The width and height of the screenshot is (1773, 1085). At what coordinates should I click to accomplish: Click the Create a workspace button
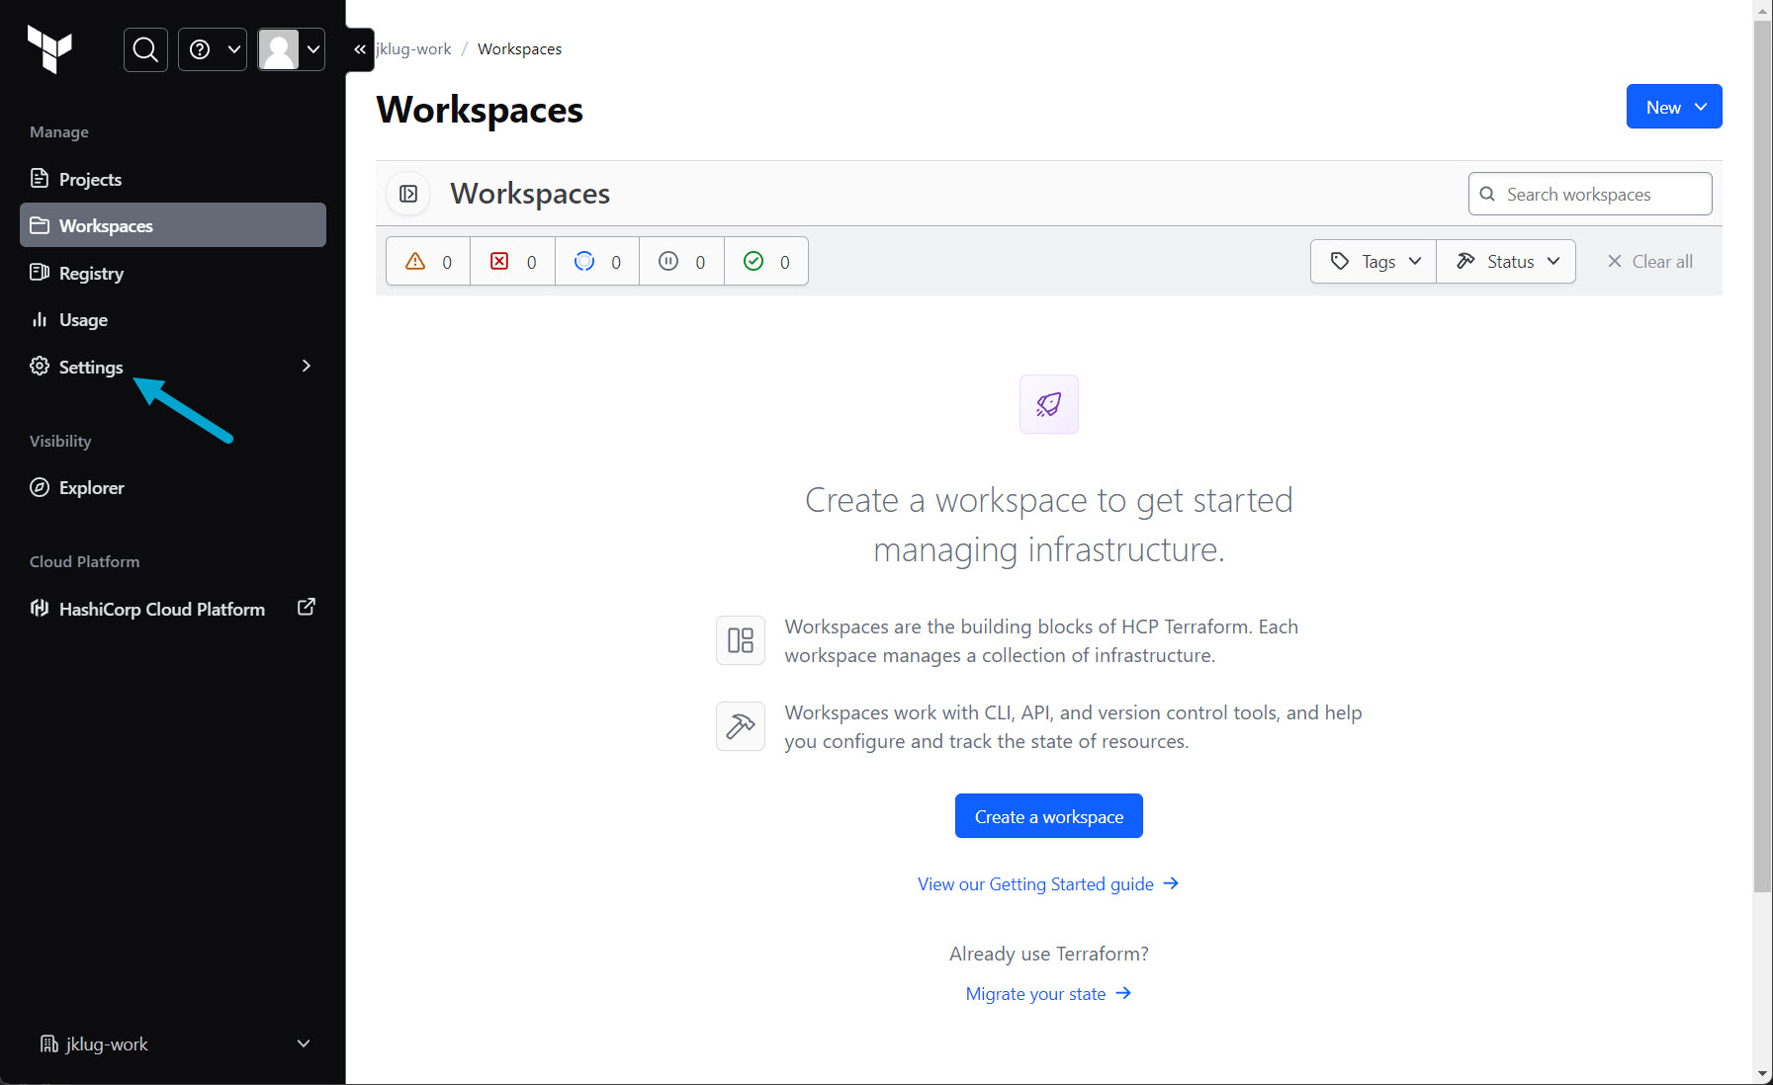click(1048, 816)
